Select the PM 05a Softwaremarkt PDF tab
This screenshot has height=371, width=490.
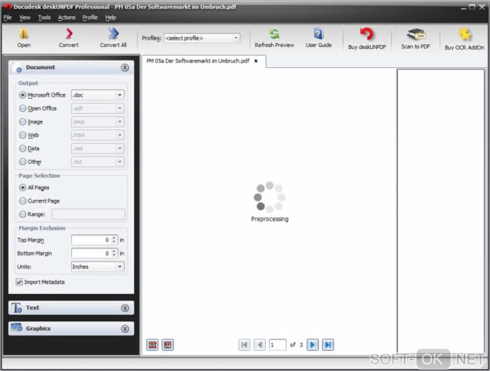pyautogui.click(x=198, y=61)
